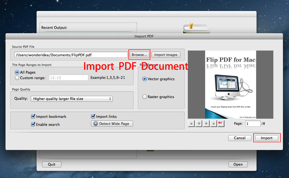Screen dimensions: 289x178
Task: Cancel the Import PDF dialog
Action: click(240, 138)
